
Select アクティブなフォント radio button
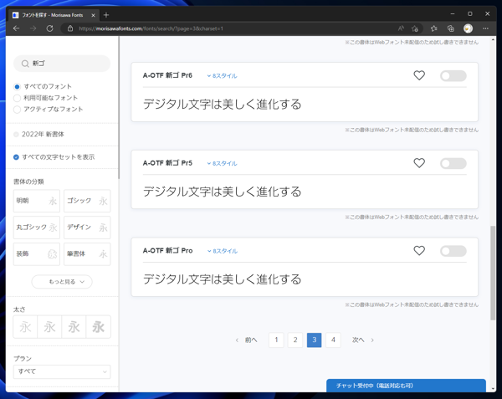[x=17, y=110]
